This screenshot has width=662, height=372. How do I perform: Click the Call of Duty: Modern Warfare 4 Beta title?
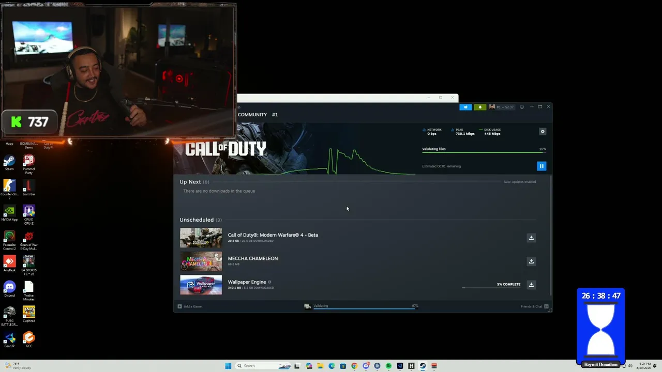pos(273,235)
